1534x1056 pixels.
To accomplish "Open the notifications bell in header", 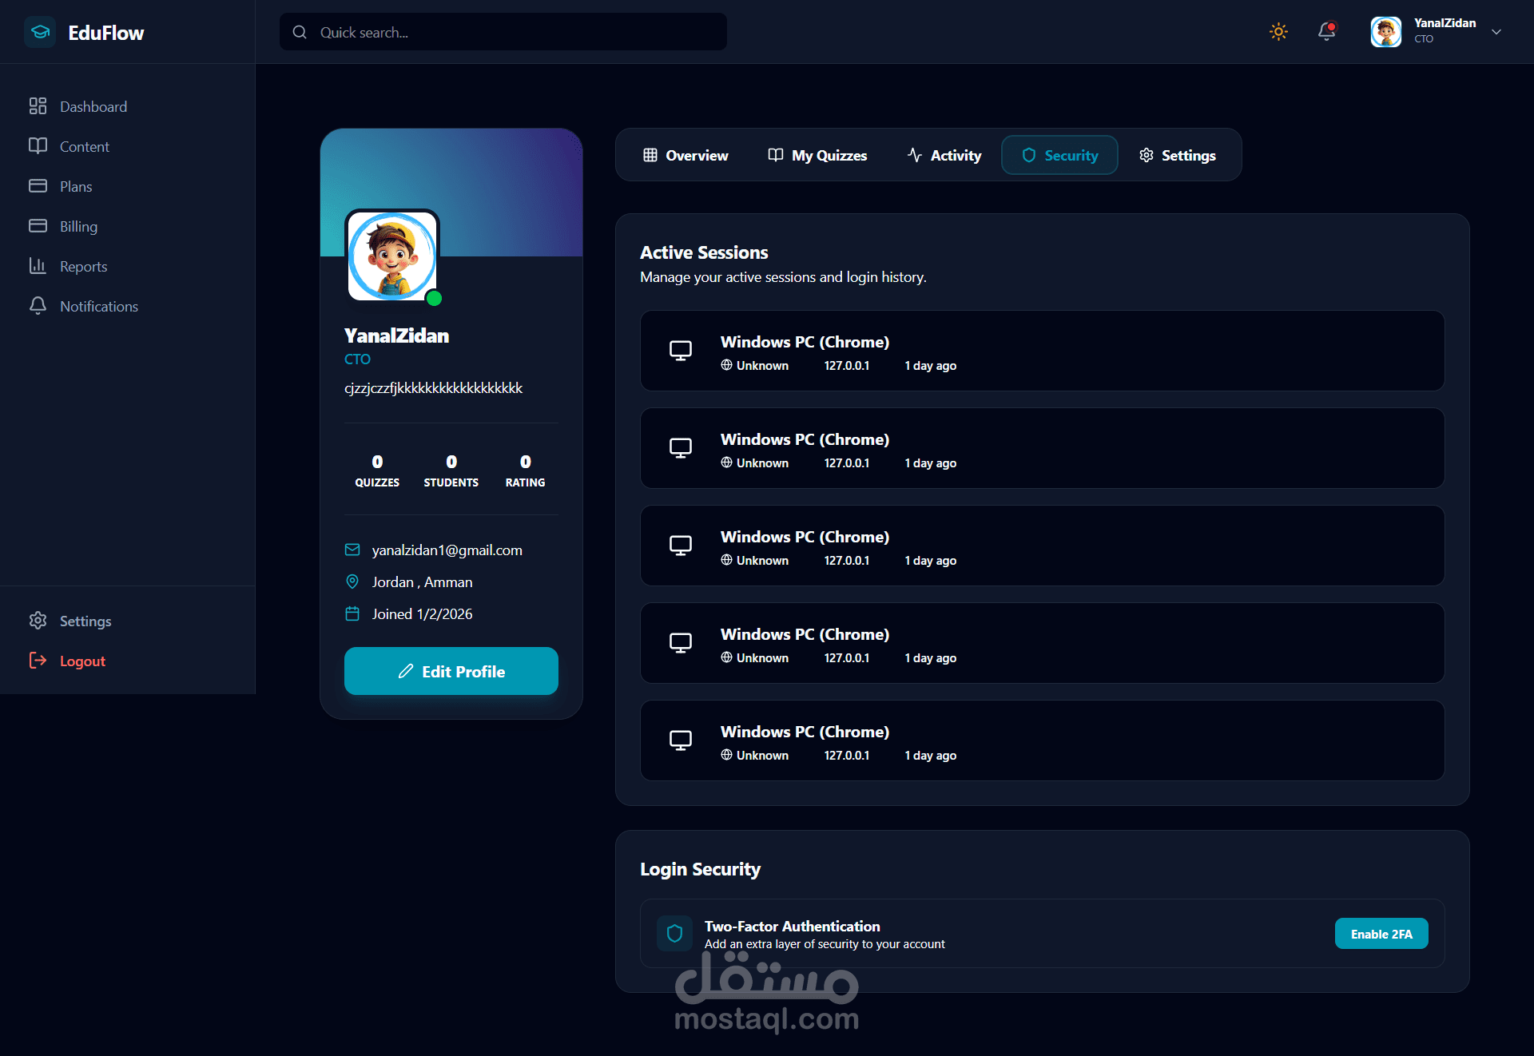I will [x=1326, y=32].
